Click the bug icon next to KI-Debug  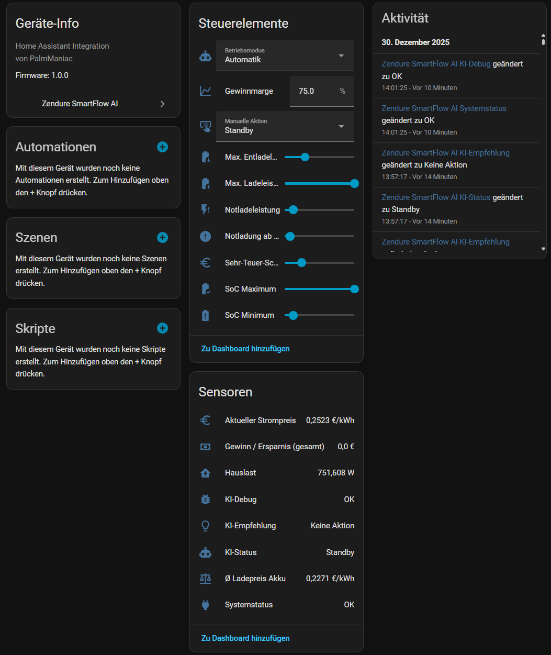(206, 499)
